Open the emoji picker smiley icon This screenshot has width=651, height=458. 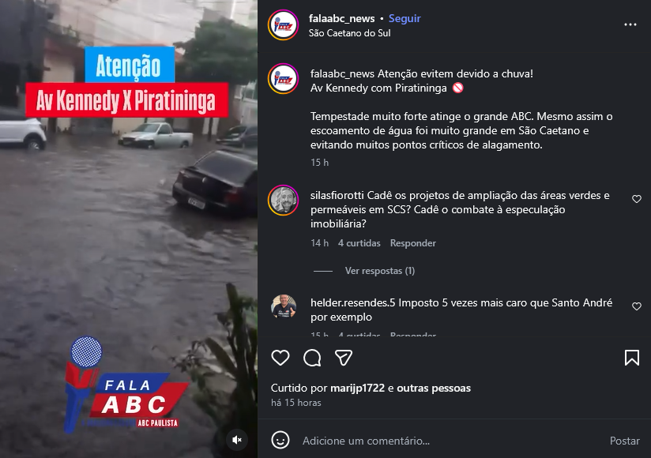coord(280,440)
